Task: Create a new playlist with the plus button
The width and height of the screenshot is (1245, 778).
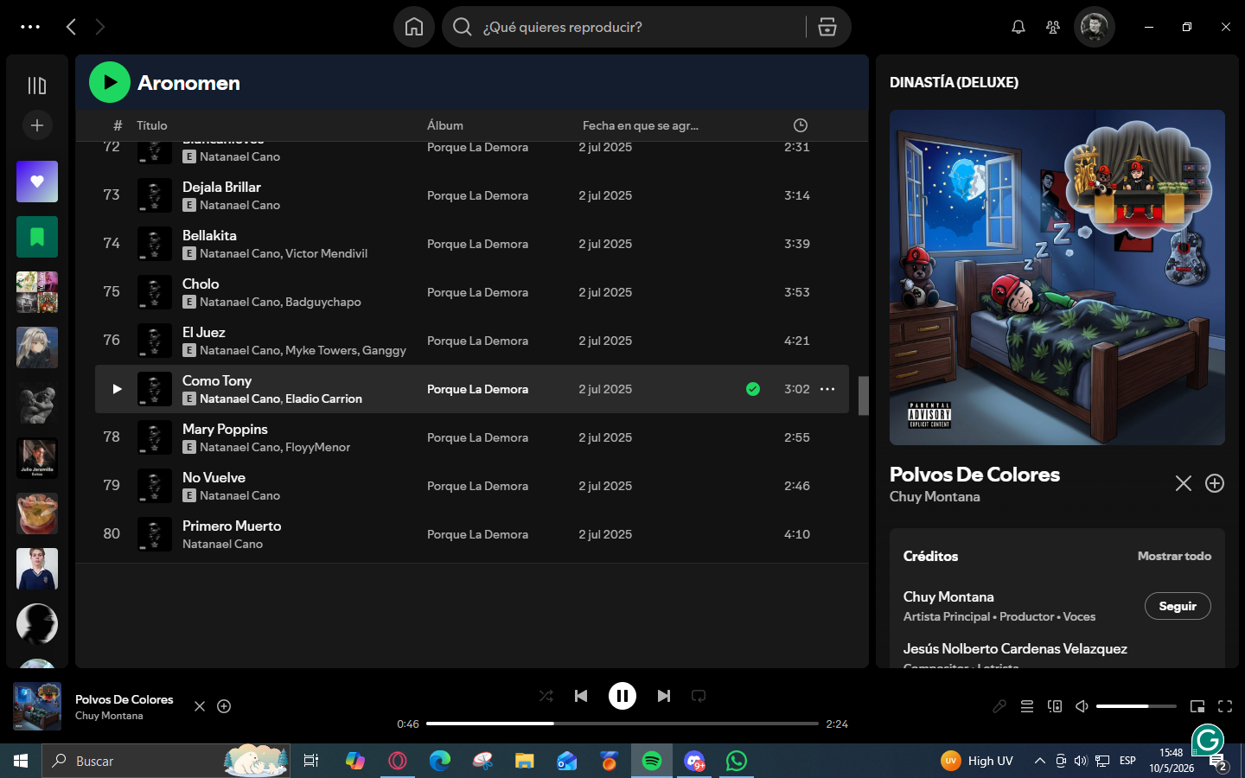Action: (x=37, y=125)
